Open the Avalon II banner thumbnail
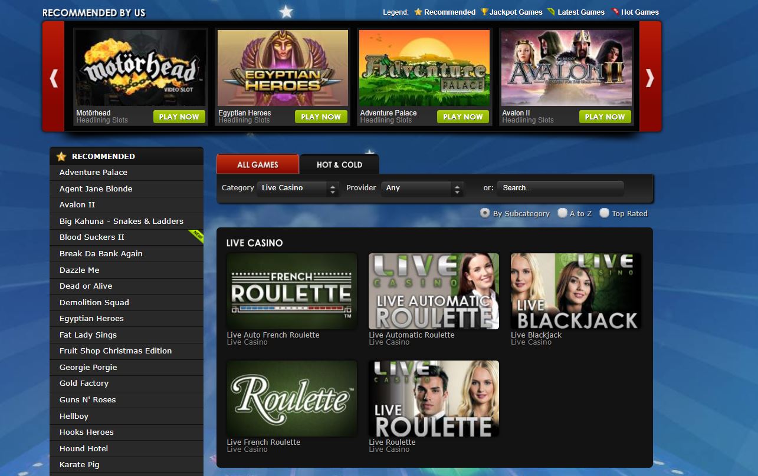The width and height of the screenshot is (758, 476). point(566,68)
